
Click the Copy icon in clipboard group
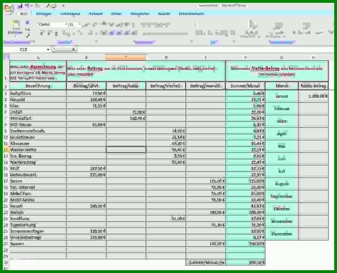pos(27,29)
